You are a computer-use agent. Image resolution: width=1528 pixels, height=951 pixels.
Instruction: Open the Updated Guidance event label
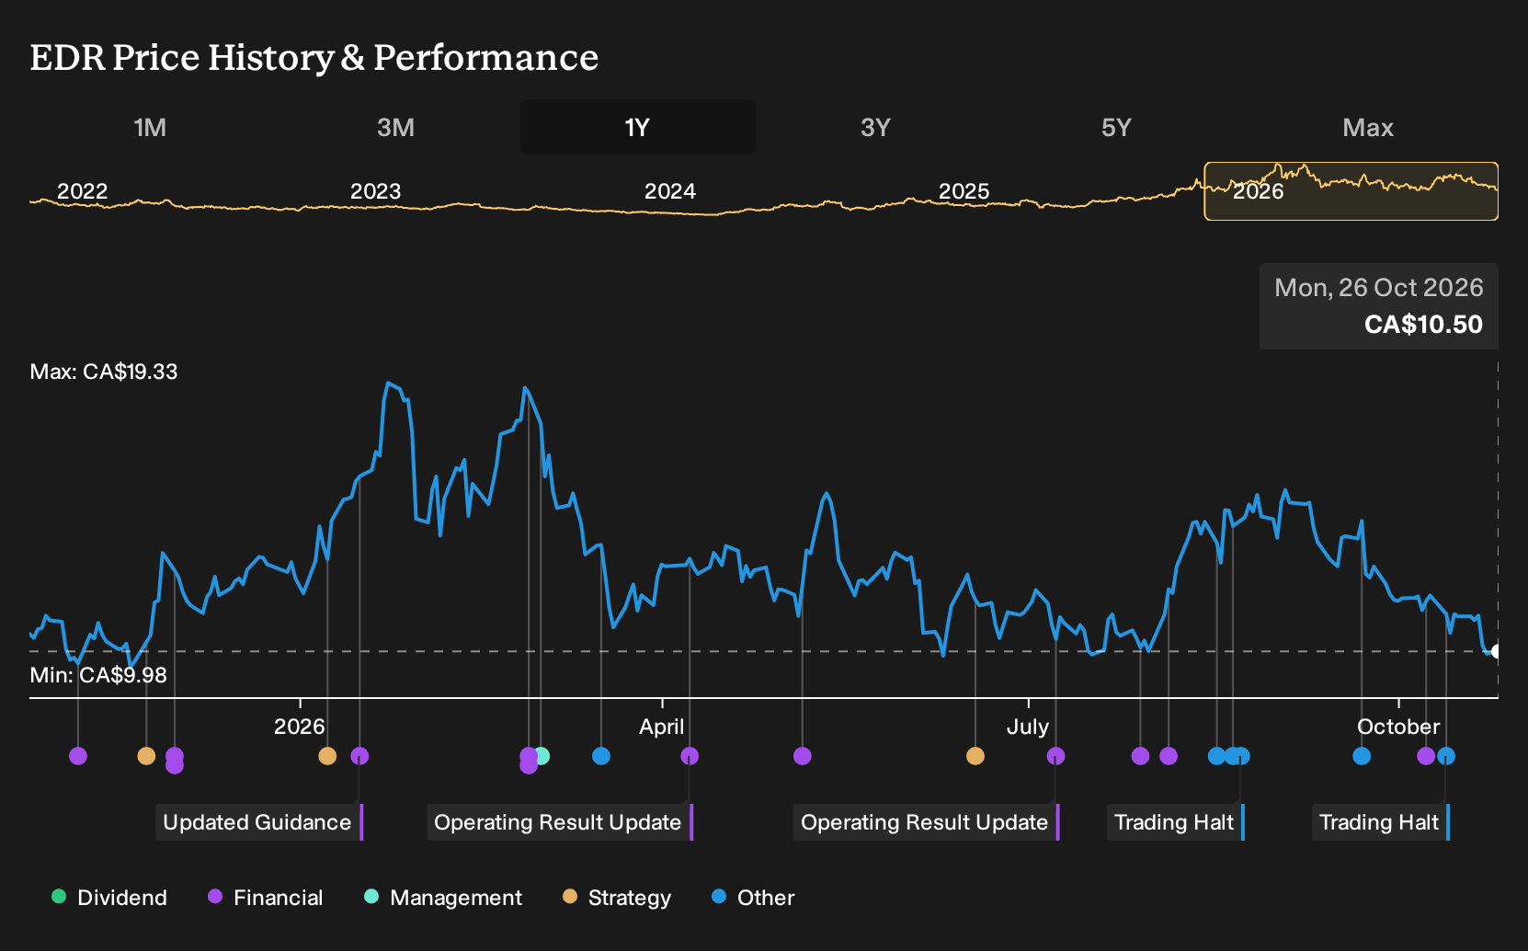pos(259,822)
